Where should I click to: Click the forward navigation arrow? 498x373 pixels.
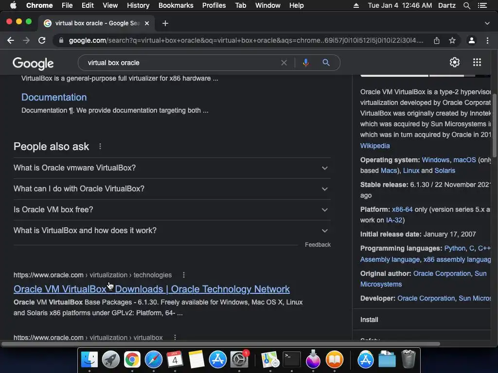pyautogui.click(x=26, y=40)
